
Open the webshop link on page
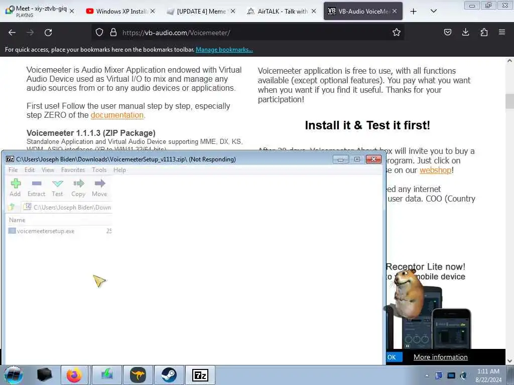tap(436, 170)
